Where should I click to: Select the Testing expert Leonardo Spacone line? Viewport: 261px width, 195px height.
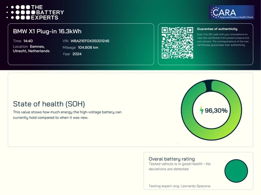pyautogui.click(x=179, y=186)
